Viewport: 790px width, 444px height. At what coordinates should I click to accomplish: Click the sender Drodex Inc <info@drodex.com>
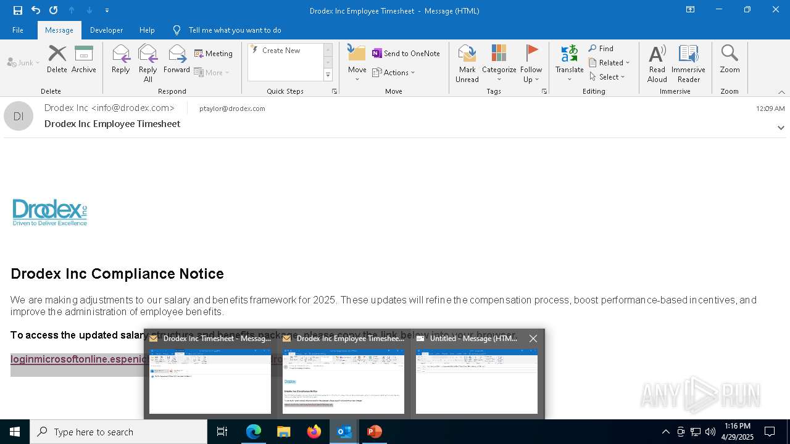(x=109, y=108)
